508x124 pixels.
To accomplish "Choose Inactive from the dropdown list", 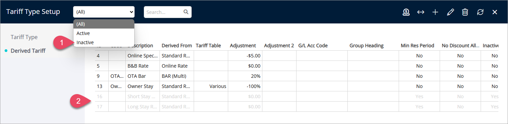I will 104,42.
